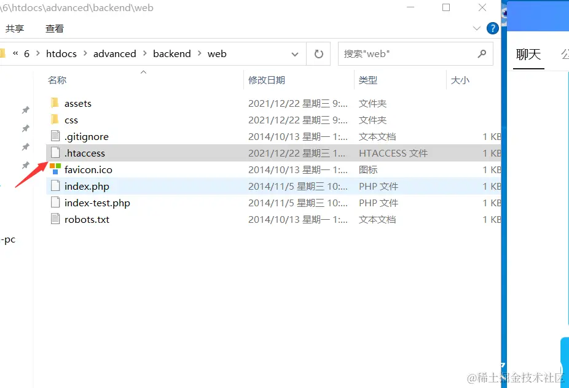
Task: Select the file name favicon.ico
Action: coord(88,169)
